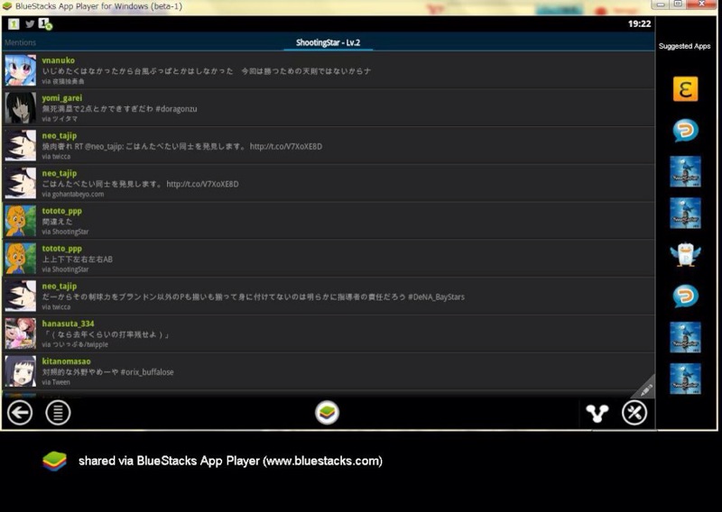This screenshot has height=512, width=722.
Task: Click 'via ついっぷる/twipple' source text
Action: tap(75, 344)
